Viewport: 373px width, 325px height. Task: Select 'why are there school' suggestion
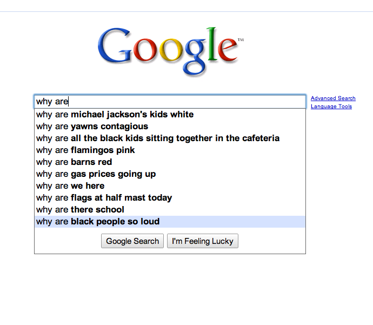80,210
